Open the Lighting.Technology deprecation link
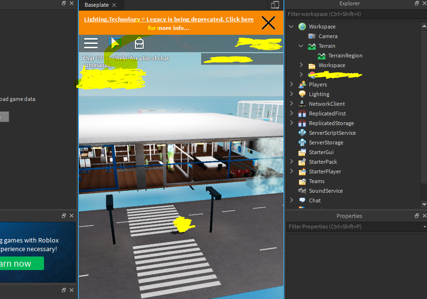Screen dimensions: 427x299 click(169, 23)
